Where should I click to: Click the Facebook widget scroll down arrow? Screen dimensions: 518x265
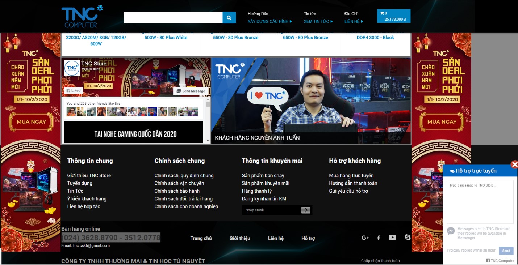[x=208, y=141]
